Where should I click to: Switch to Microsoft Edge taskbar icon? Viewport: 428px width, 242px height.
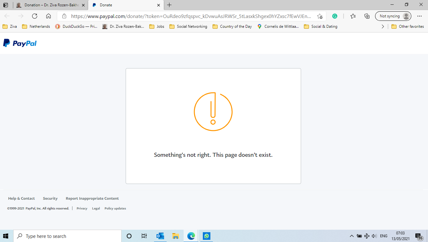(x=191, y=236)
